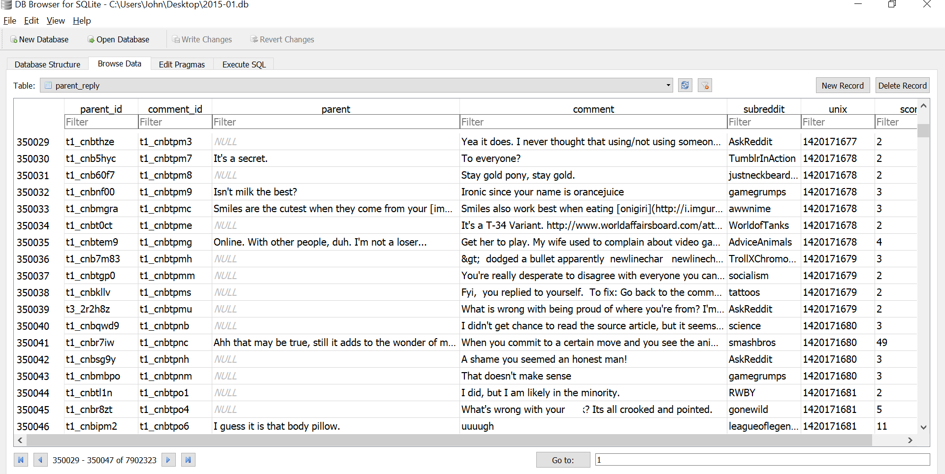Click the subreddit cell "RWBY"
This screenshot has width=945, height=474.
[x=764, y=393]
